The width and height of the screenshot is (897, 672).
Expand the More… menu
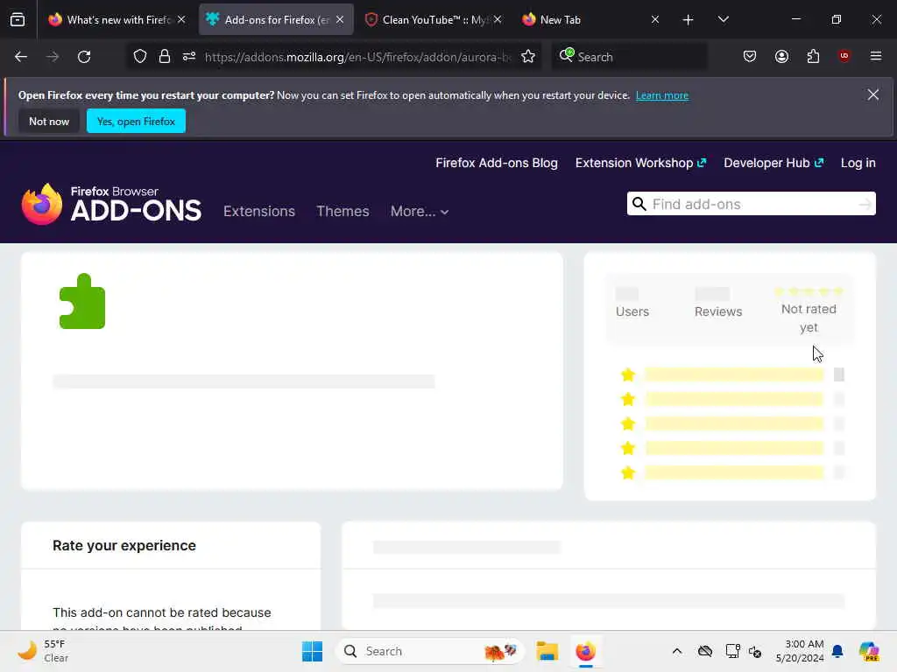point(420,212)
